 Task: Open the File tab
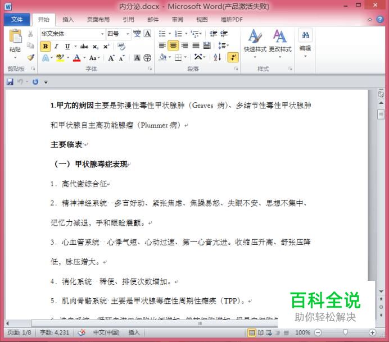(17, 19)
